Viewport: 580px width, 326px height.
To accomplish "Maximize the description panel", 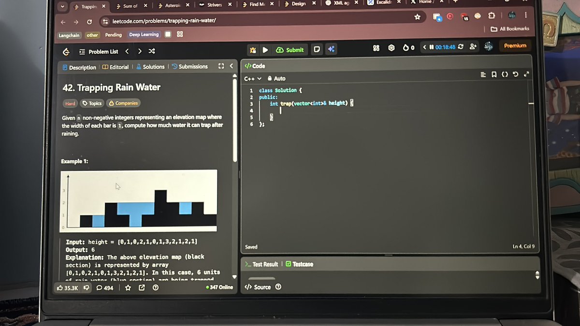I will click(x=221, y=66).
